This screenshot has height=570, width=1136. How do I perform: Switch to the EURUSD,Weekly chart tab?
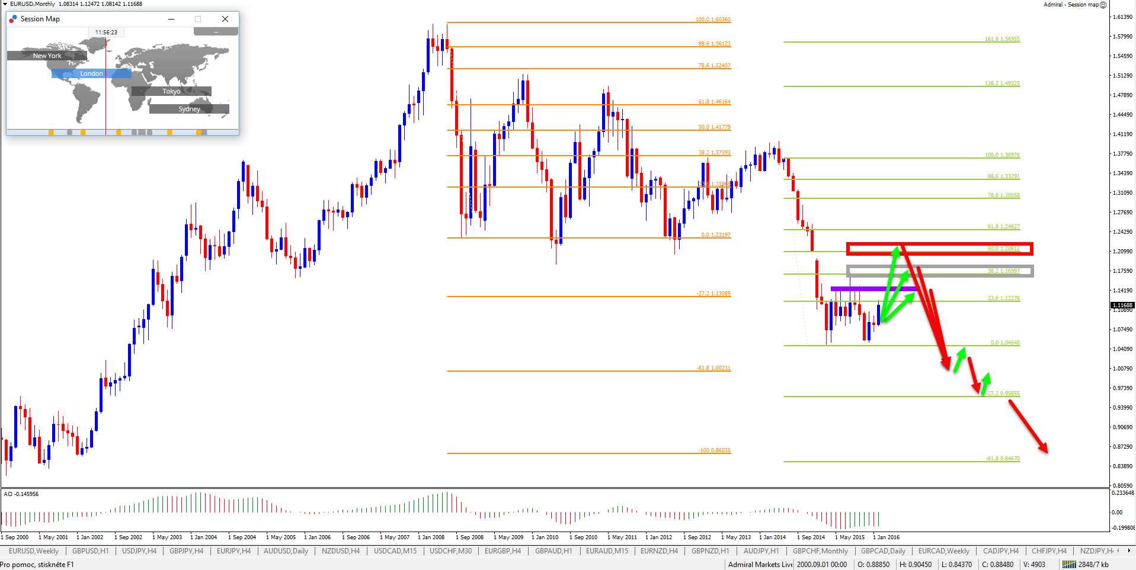click(33, 551)
